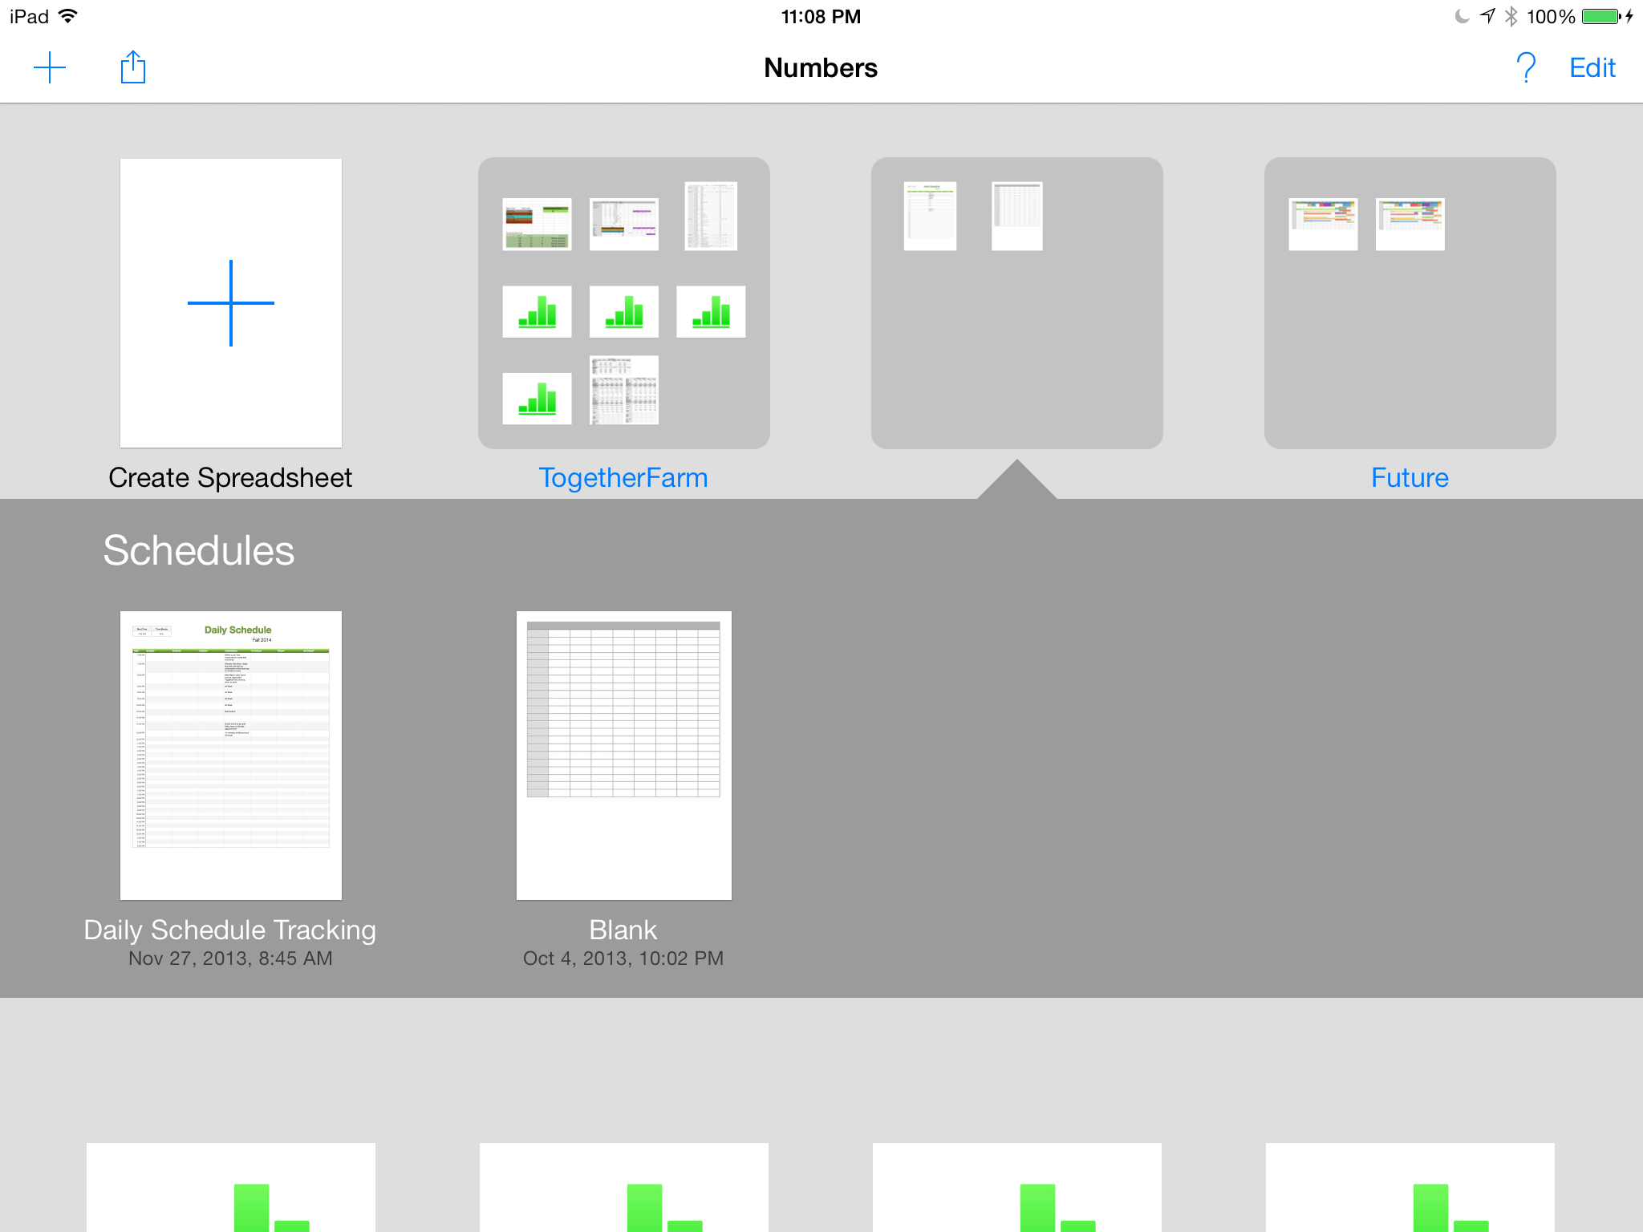Open the TogetherFarm folder tile

624,303
